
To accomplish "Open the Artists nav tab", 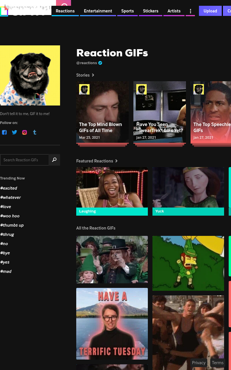I will [174, 11].
